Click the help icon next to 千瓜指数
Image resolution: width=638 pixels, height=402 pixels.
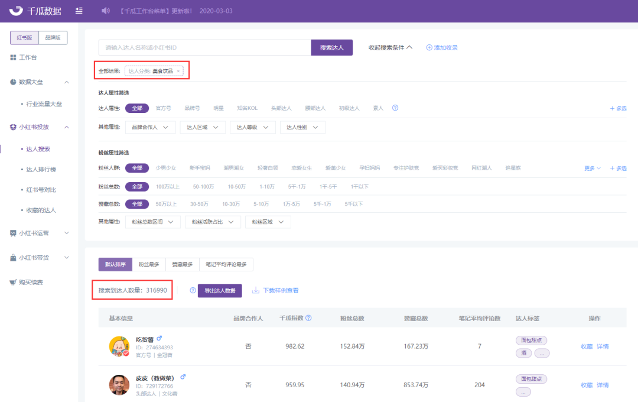point(308,318)
